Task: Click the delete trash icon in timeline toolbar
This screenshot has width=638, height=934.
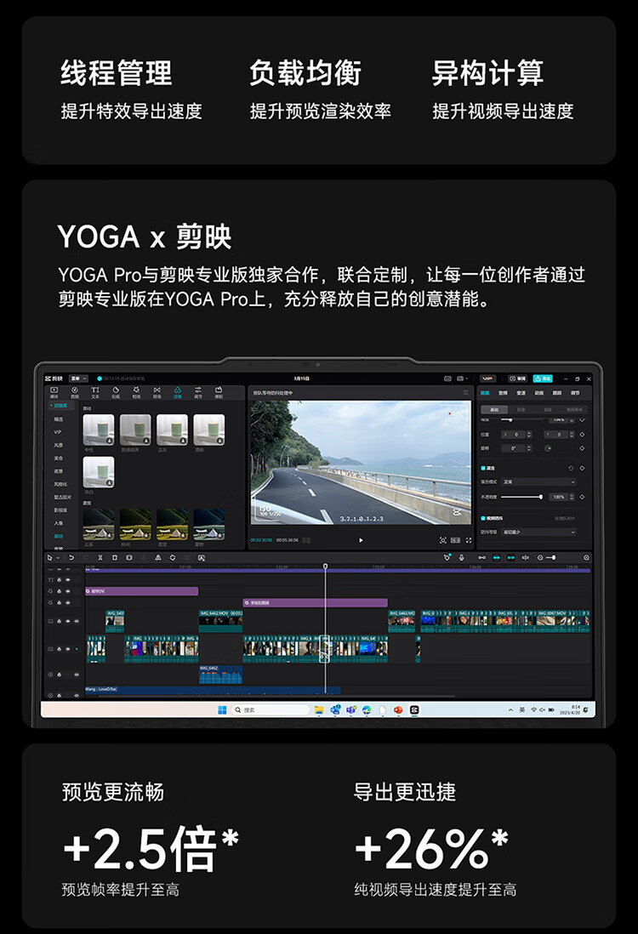Action: (x=114, y=557)
